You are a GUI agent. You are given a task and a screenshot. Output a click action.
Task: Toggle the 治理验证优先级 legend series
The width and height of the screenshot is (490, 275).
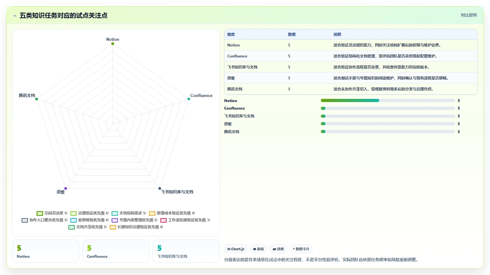[89, 213]
